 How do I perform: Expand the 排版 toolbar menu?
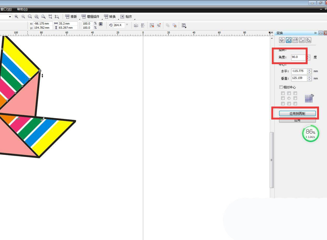tap(71, 17)
